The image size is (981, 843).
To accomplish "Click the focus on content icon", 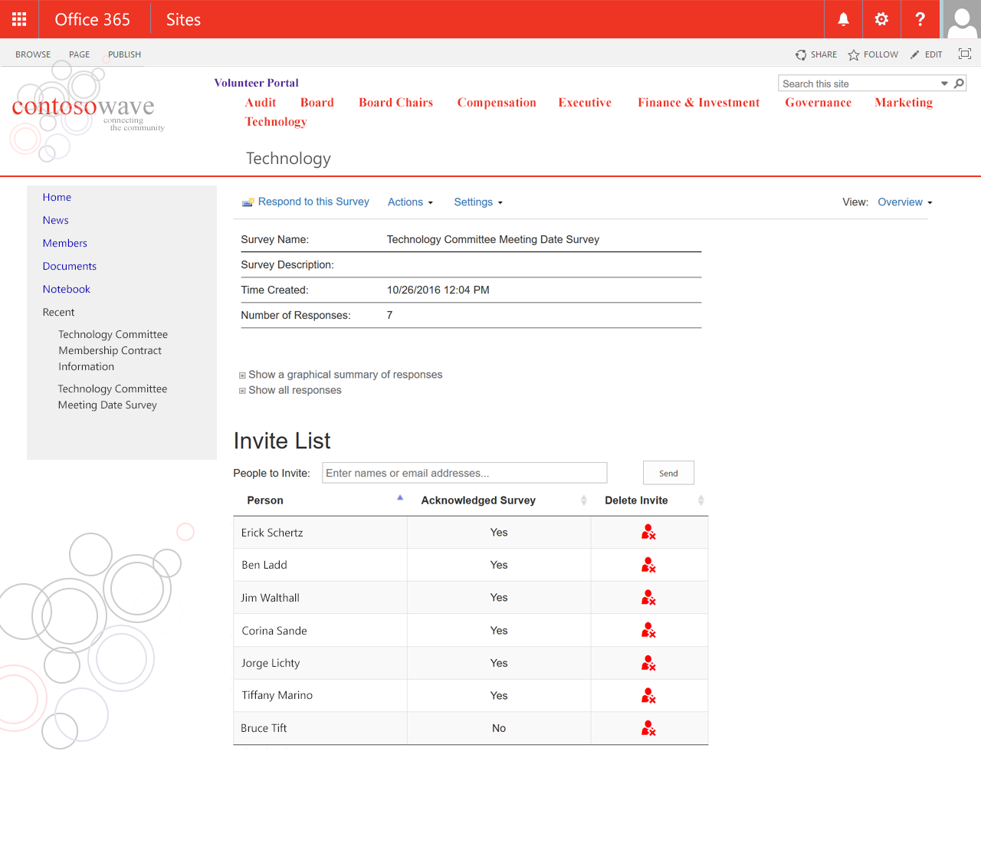I will point(964,54).
